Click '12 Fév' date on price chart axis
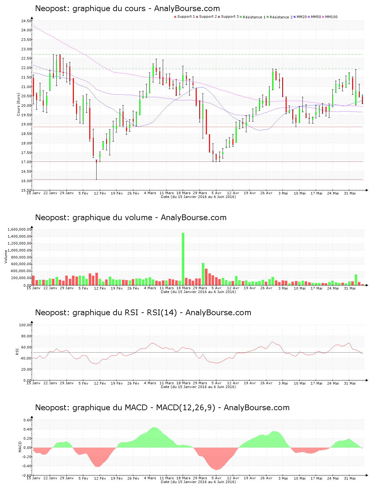This screenshot has width=380, height=491. [100, 193]
